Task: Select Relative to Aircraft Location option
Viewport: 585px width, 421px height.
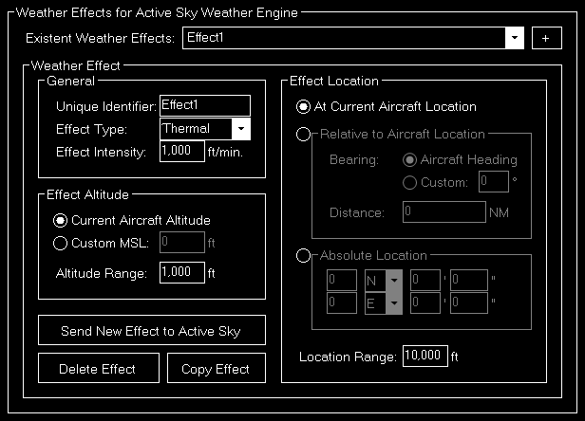Action: pos(303,134)
